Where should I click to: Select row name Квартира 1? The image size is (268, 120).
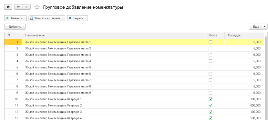(53, 99)
